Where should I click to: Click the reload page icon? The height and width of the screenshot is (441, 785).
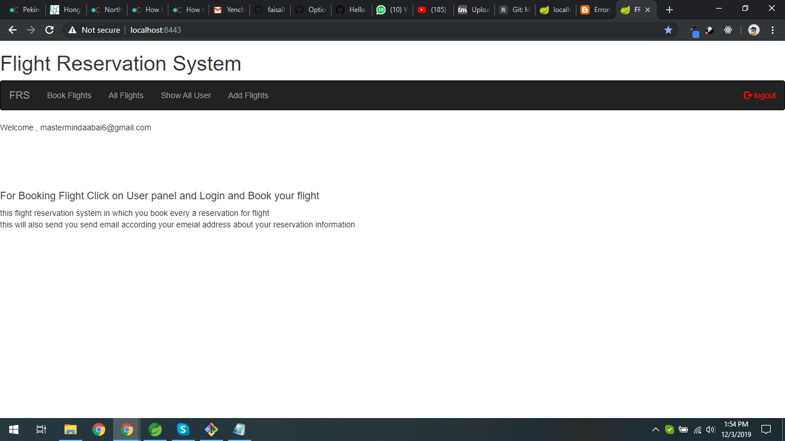pyautogui.click(x=49, y=30)
